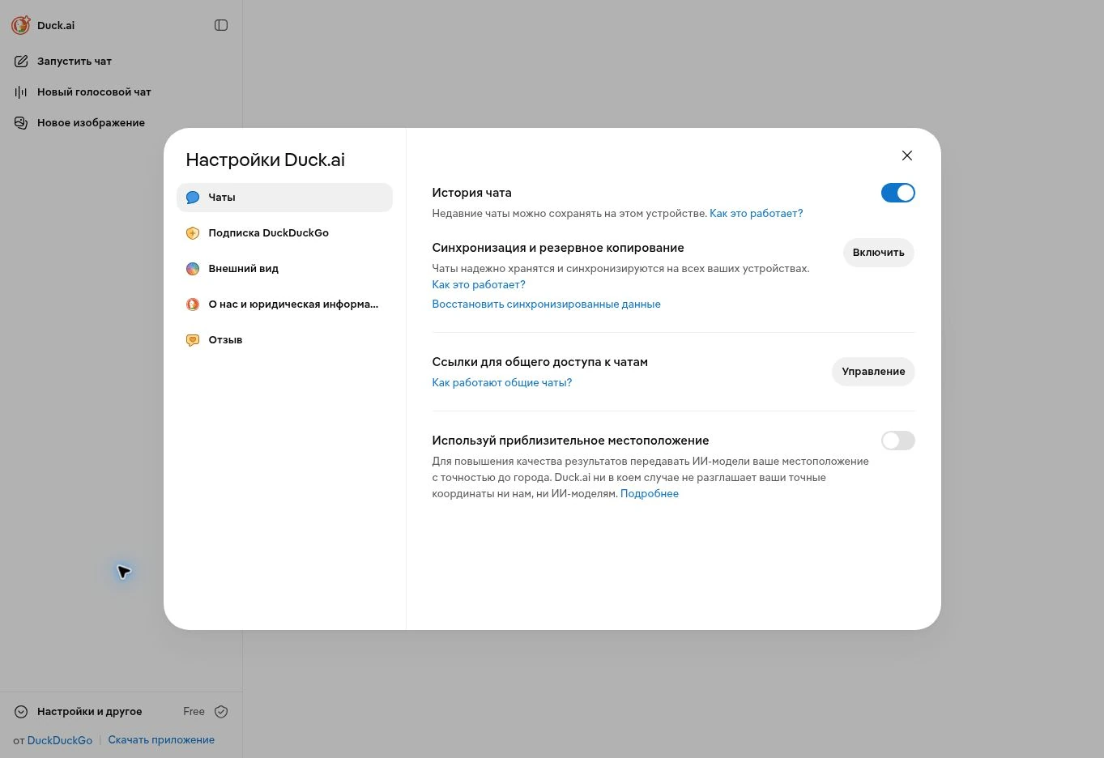Click the Включить sync button
The width and height of the screenshot is (1104, 758).
pos(878,252)
